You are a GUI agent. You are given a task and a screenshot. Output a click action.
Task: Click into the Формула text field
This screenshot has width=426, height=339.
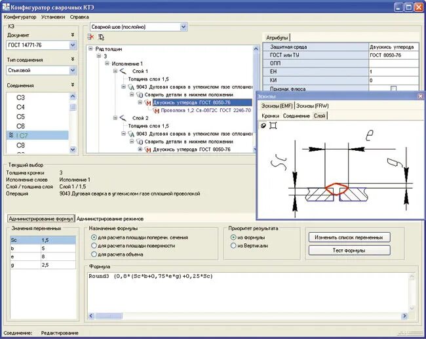coord(248,292)
